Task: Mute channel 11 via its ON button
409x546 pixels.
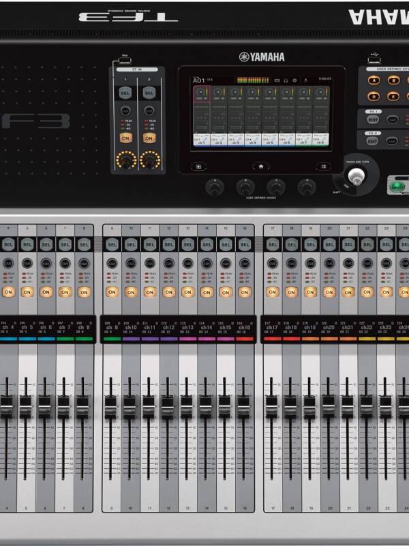Action: 150,292
